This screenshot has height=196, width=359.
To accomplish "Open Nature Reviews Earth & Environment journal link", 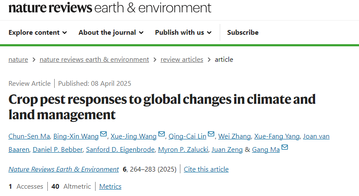I will (64, 169).
